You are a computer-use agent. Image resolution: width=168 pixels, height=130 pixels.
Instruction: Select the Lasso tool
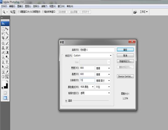3,33
